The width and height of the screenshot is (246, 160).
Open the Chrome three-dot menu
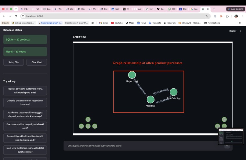click(x=242, y=16)
